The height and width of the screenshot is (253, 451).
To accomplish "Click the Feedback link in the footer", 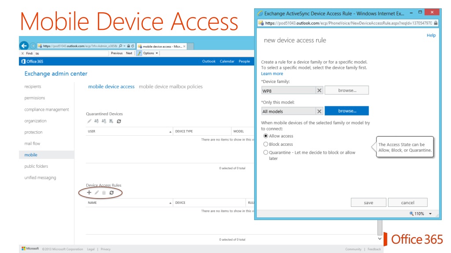I will pos(374,249).
